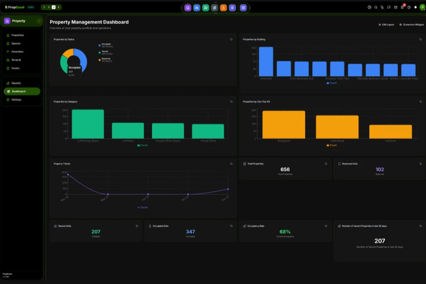Click the notification bell icon

[x=416, y=8]
